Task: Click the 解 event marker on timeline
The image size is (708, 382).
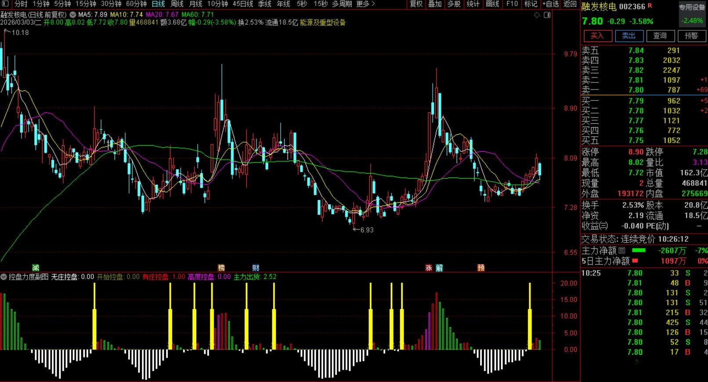Action: (439, 268)
